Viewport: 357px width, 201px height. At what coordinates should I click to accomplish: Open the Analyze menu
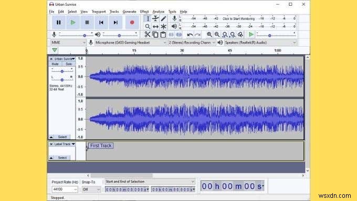click(x=159, y=12)
